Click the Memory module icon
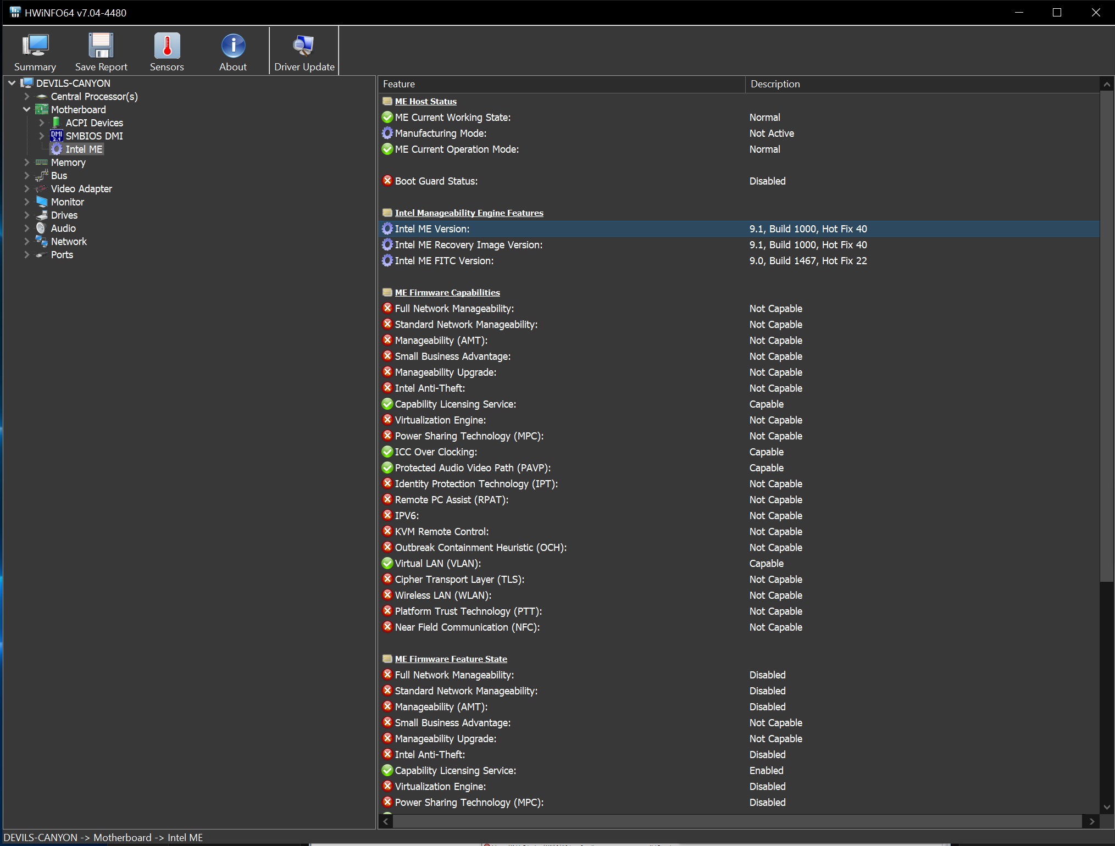 [x=42, y=162]
